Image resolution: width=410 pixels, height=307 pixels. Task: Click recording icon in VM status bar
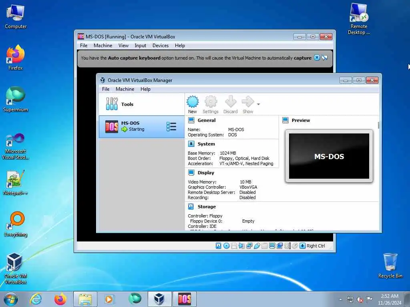(x=279, y=246)
